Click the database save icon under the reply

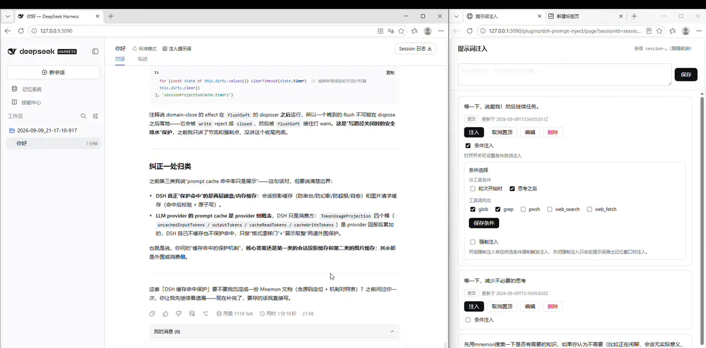click(x=192, y=313)
